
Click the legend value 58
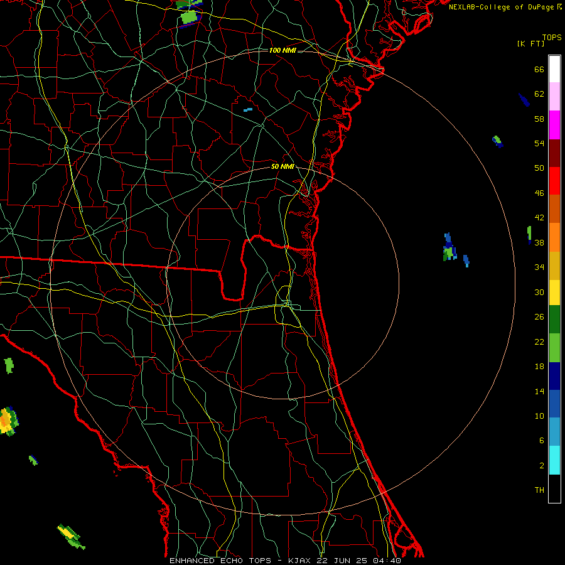point(539,119)
